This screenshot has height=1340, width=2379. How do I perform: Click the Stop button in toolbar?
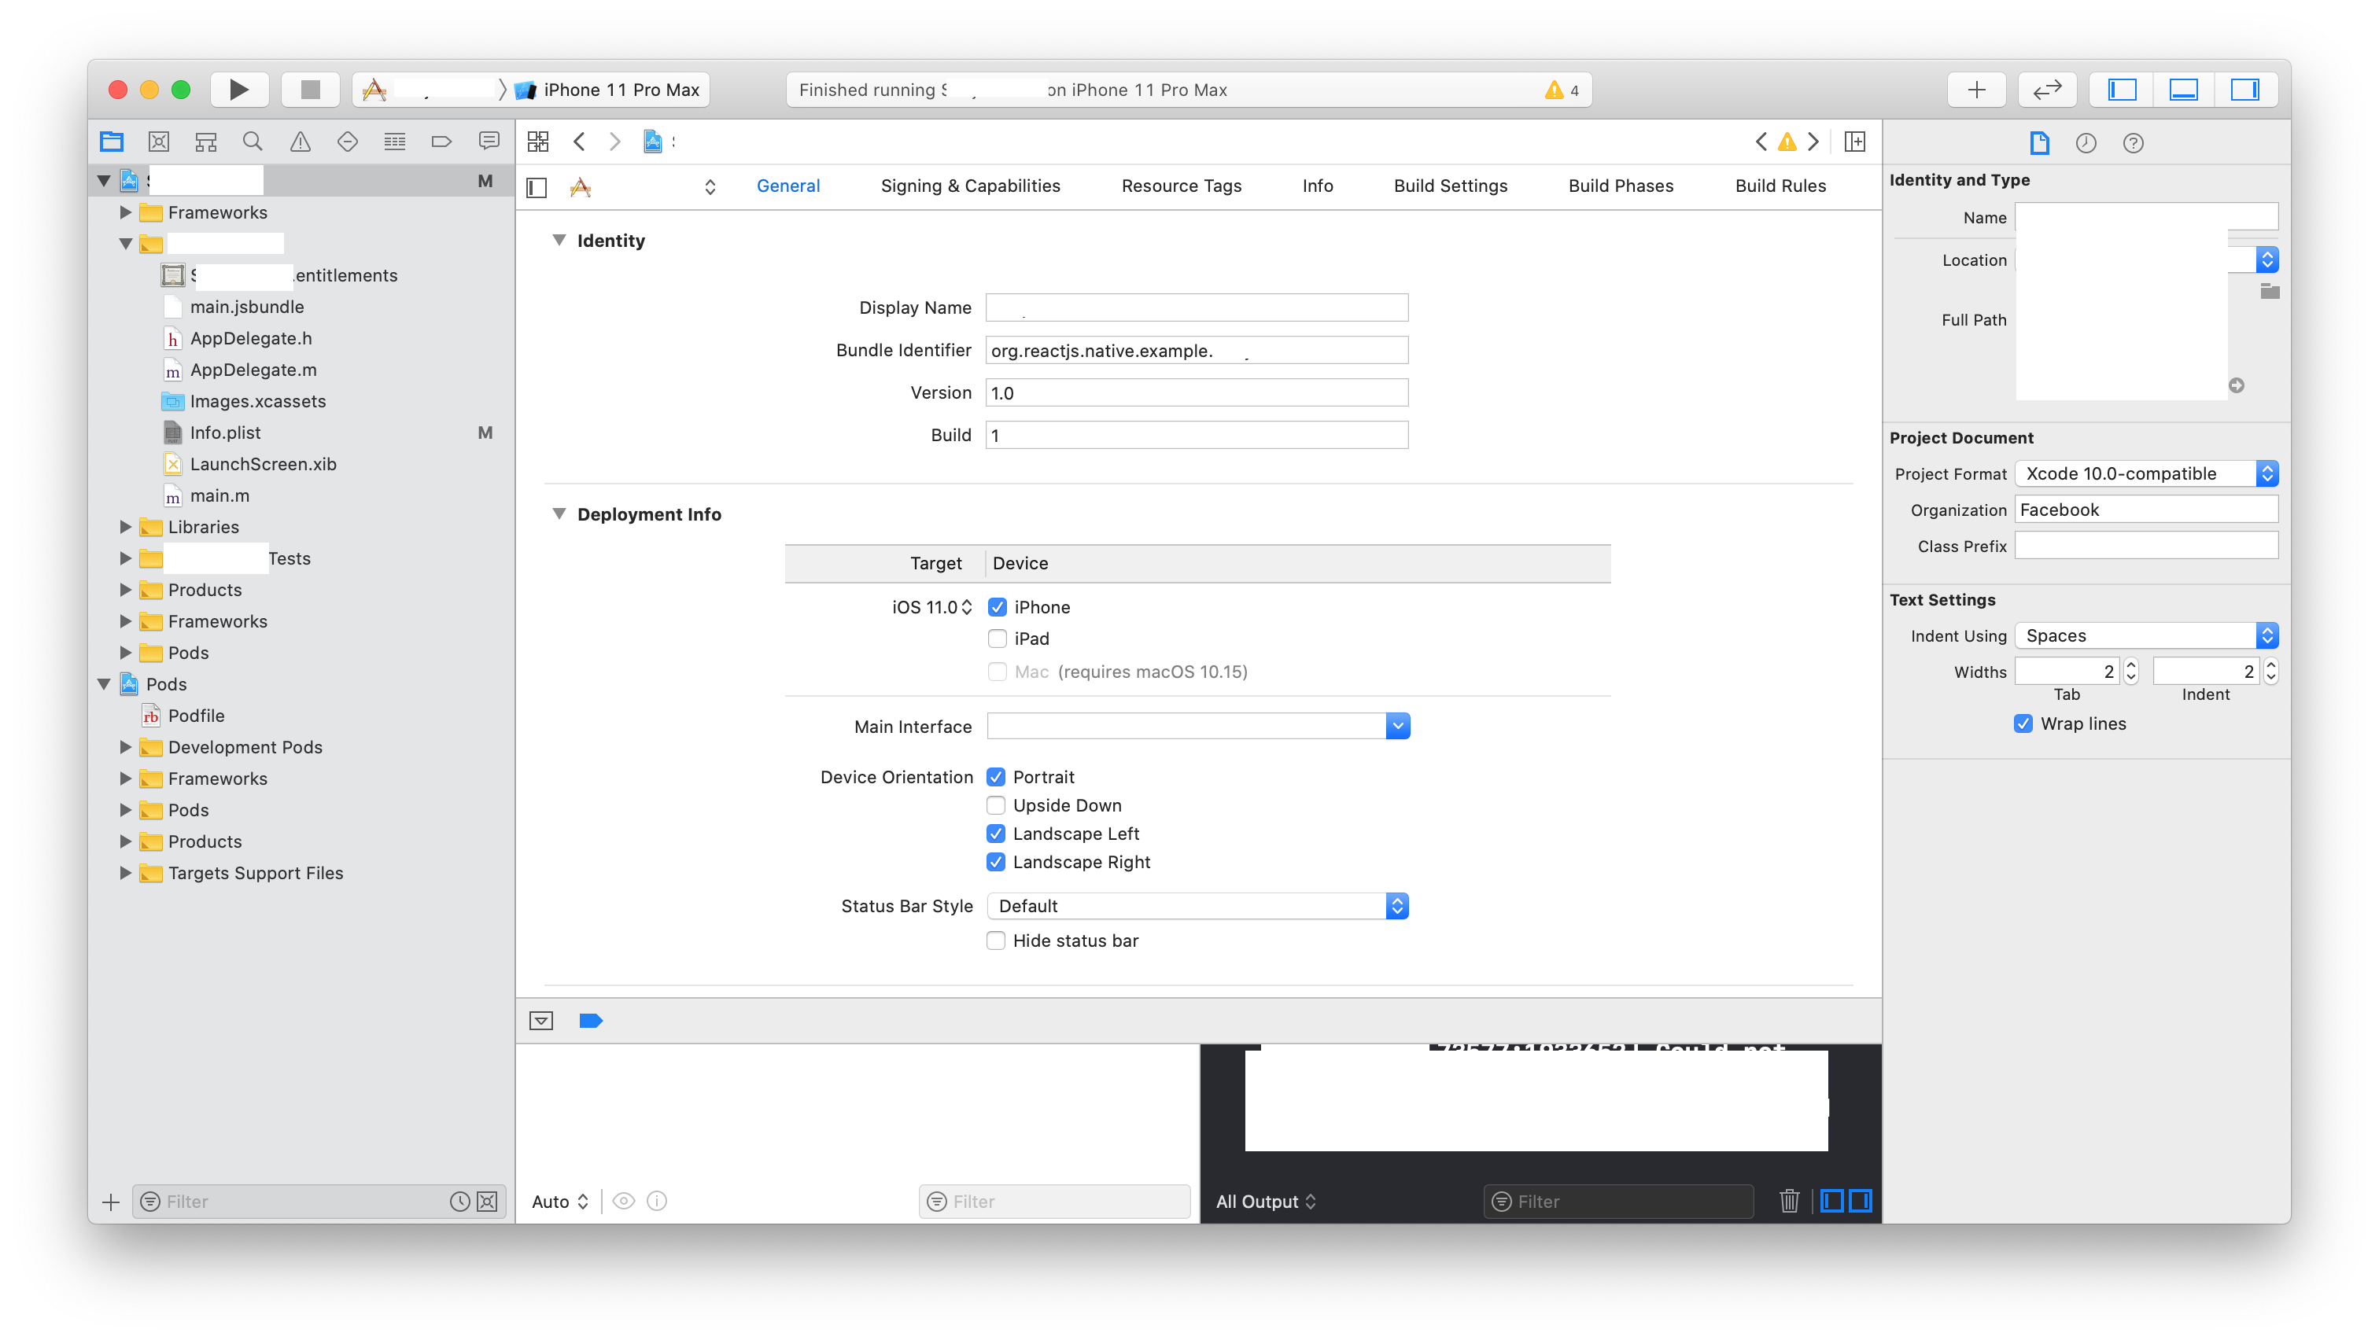pos(310,90)
